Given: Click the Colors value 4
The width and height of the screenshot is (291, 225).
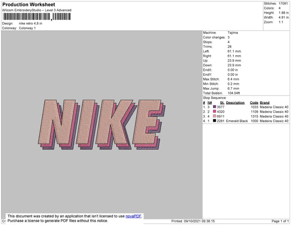Looking at the screenshot, I should 279,8.
